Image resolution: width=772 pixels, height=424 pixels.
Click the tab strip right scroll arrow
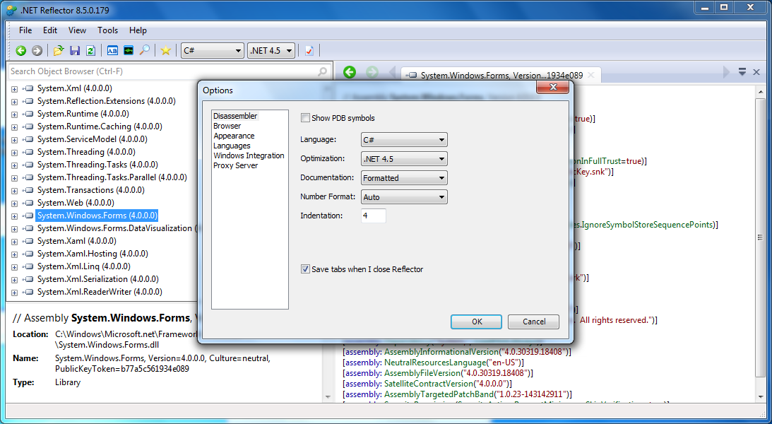tap(726, 72)
